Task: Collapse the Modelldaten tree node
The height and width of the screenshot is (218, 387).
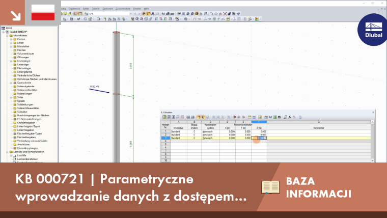Action: pyautogui.click(x=7, y=36)
